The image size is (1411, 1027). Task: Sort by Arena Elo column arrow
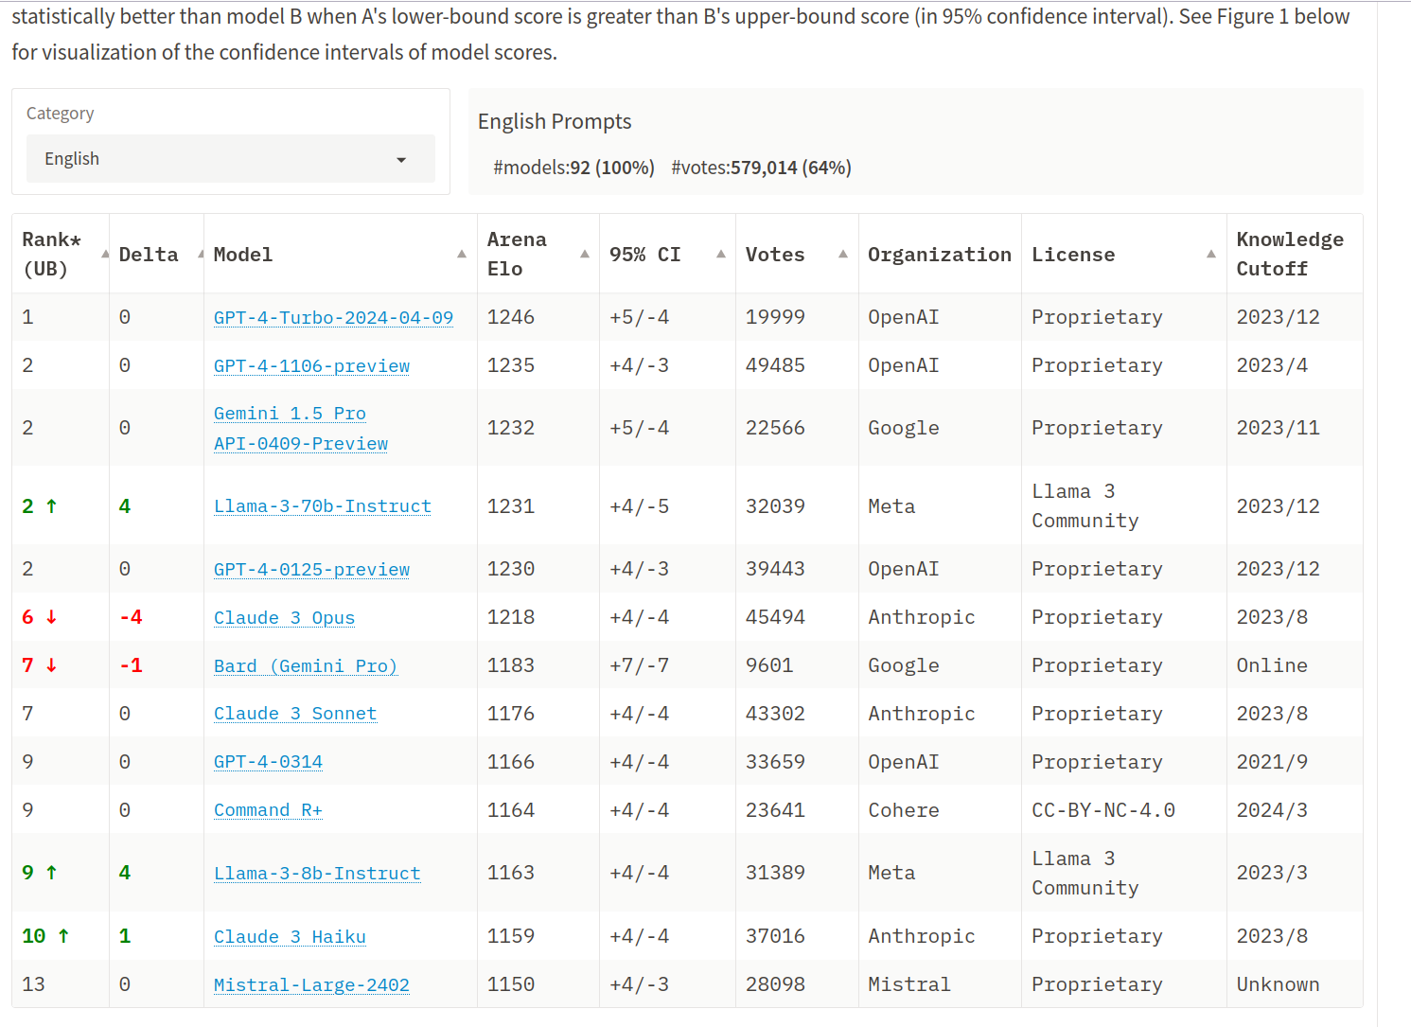[585, 255]
